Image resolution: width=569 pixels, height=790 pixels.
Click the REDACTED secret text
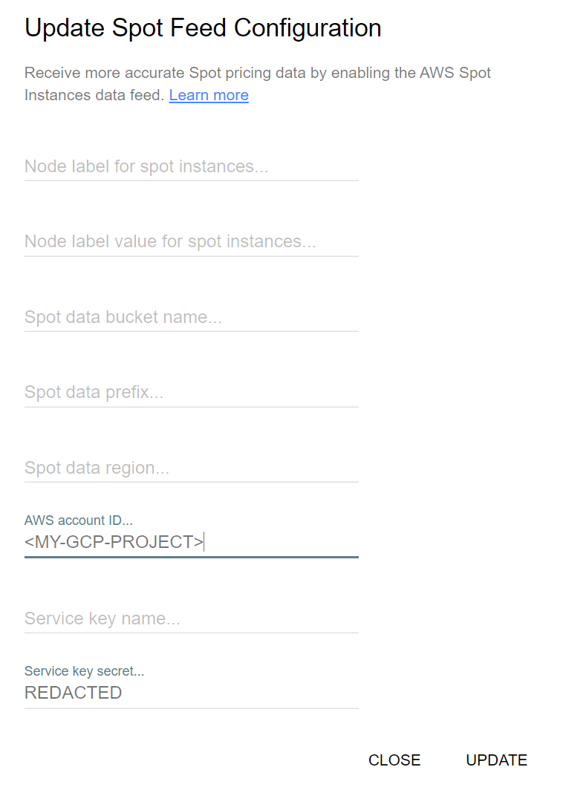coord(73,693)
